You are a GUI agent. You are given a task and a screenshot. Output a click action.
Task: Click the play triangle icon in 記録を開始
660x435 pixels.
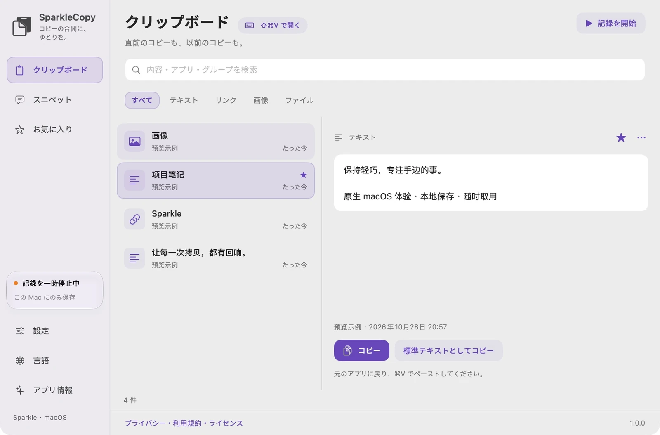coord(589,24)
